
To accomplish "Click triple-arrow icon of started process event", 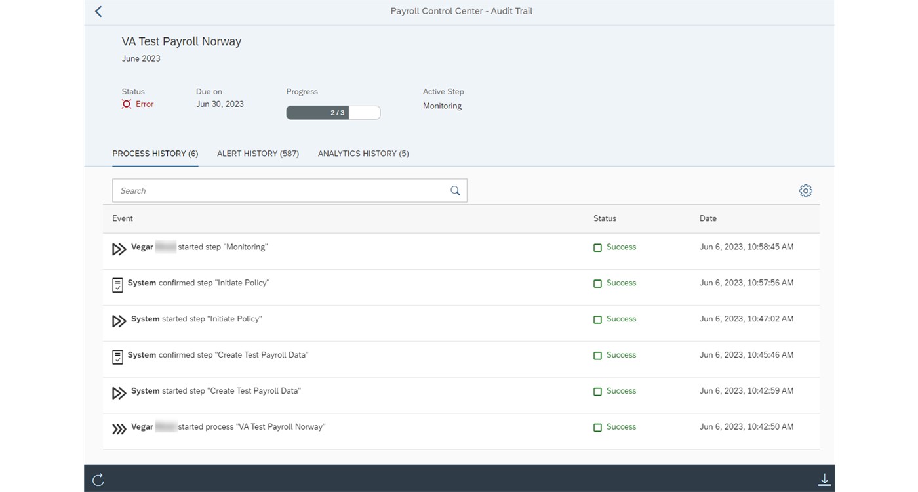I will pos(119,428).
